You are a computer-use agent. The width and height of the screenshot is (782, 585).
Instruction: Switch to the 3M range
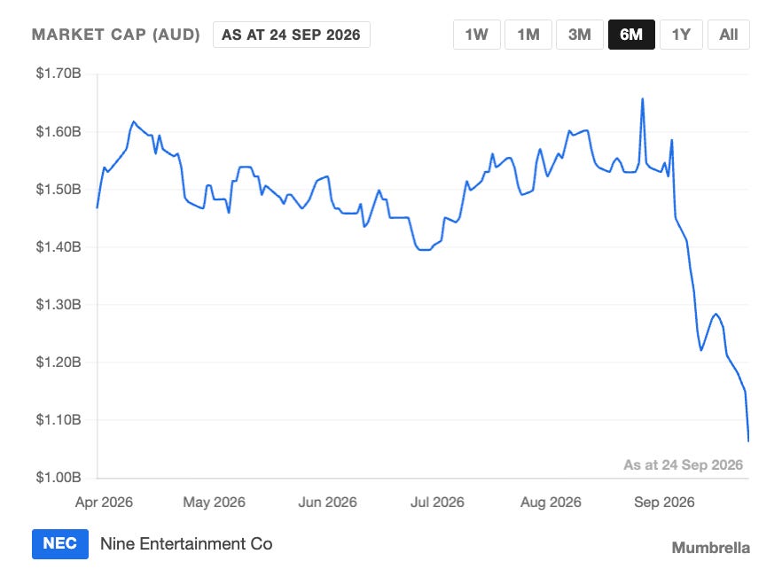click(x=580, y=35)
